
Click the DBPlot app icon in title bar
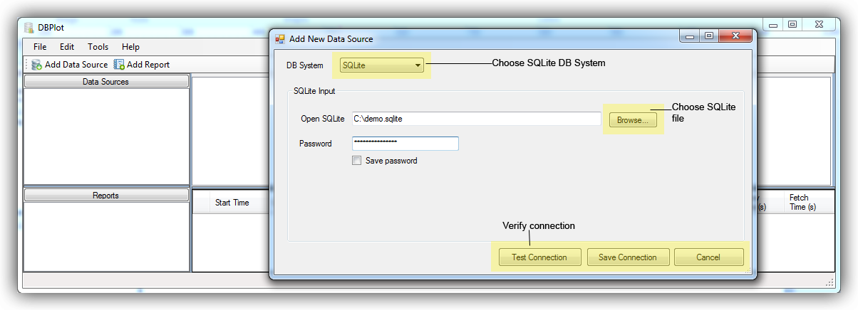(x=29, y=28)
